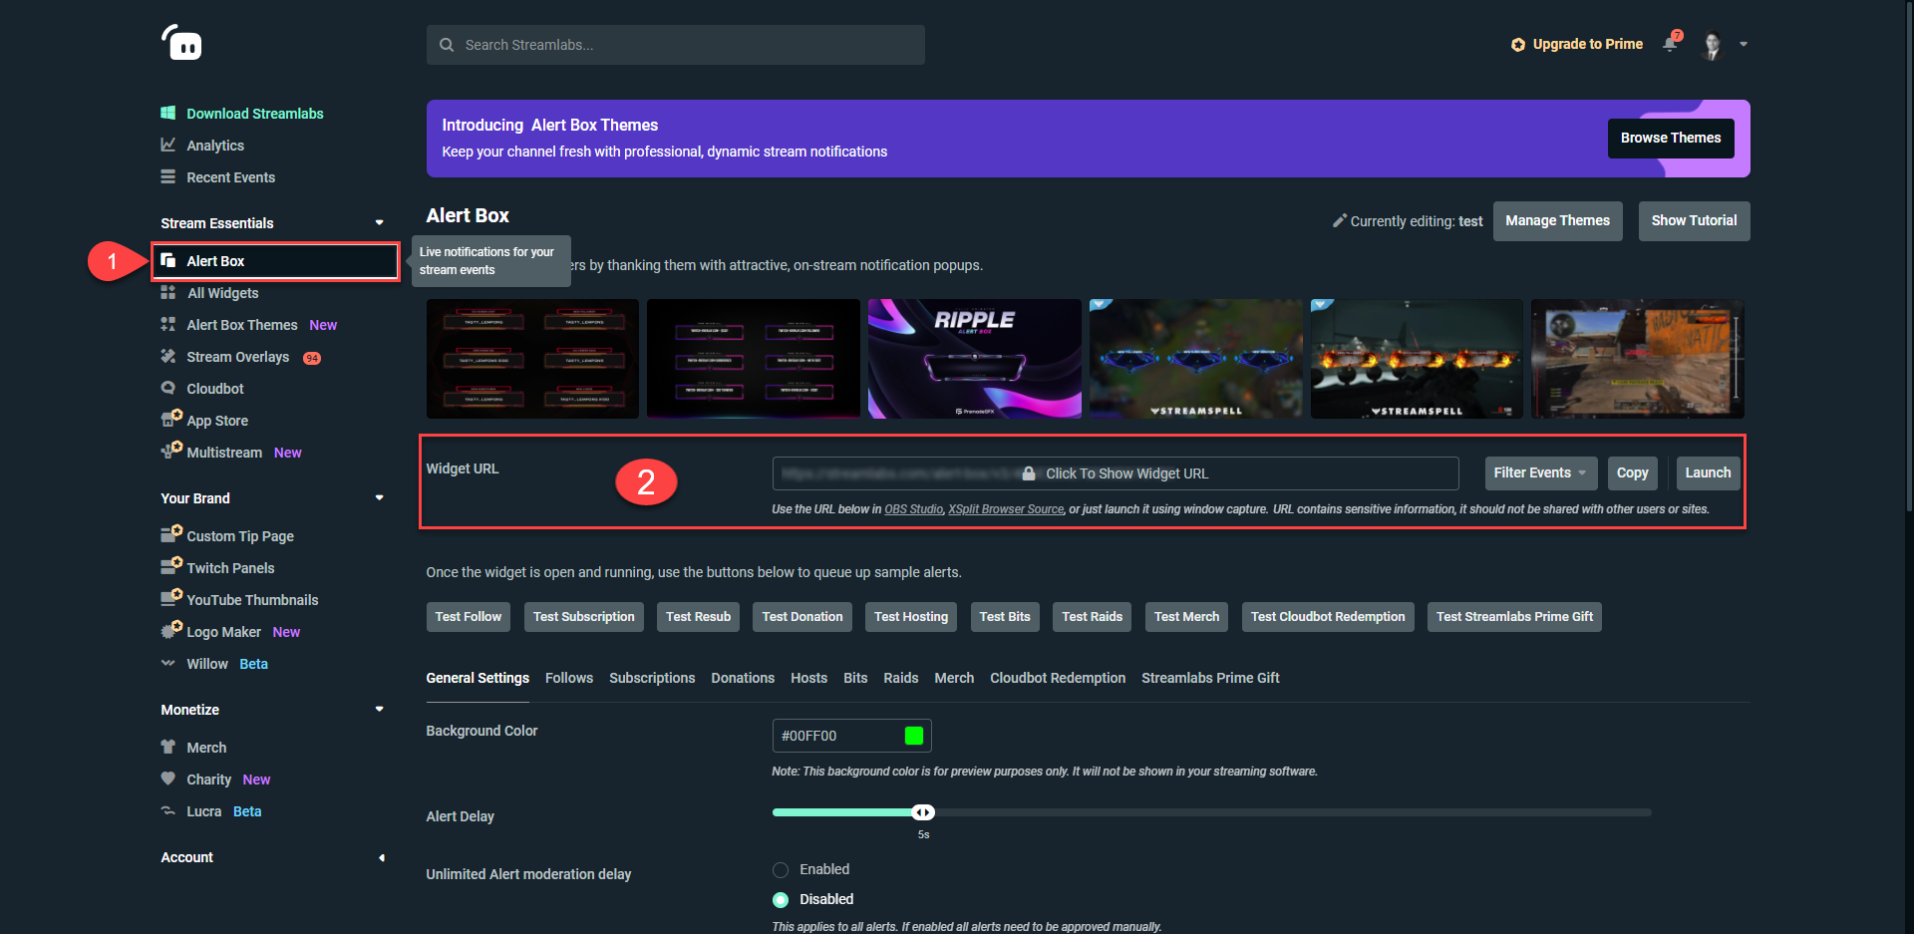The image size is (1914, 934).
Task: Switch to the Hosts tab
Action: coord(809,678)
